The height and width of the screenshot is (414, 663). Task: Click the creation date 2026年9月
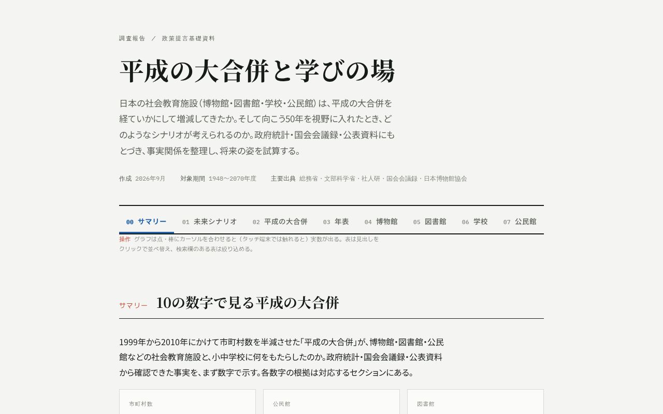(150, 179)
